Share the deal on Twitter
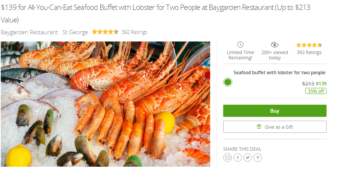This screenshot has height=169, width=346. (x=248, y=158)
